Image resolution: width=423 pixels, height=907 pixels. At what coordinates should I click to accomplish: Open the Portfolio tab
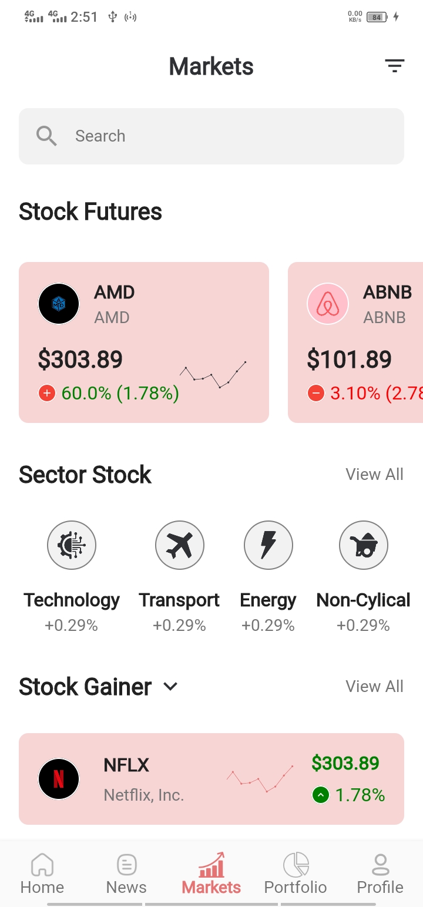(x=296, y=874)
